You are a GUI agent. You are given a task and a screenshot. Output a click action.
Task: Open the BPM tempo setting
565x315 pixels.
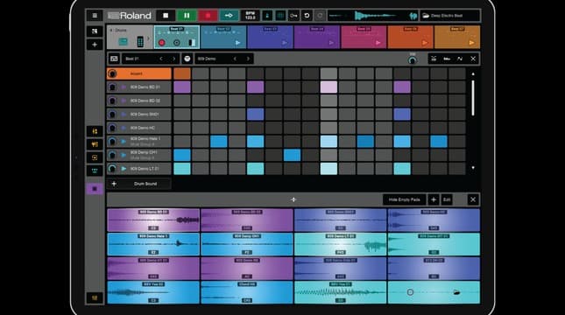pyautogui.click(x=250, y=16)
